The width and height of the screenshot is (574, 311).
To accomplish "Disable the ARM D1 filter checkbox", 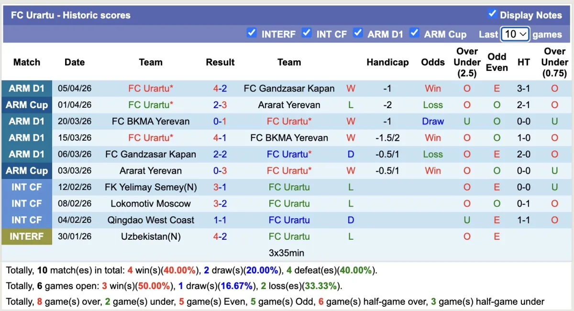I will [x=357, y=33].
